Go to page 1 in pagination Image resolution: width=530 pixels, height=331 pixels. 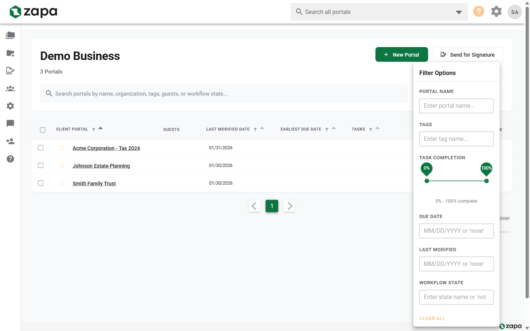coord(272,206)
